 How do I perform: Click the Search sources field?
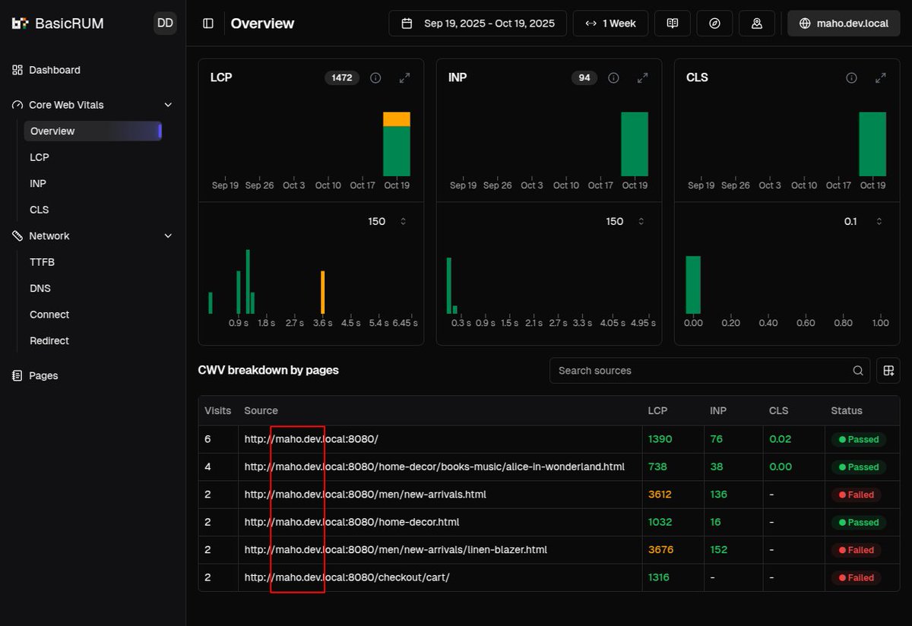pyautogui.click(x=709, y=371)
